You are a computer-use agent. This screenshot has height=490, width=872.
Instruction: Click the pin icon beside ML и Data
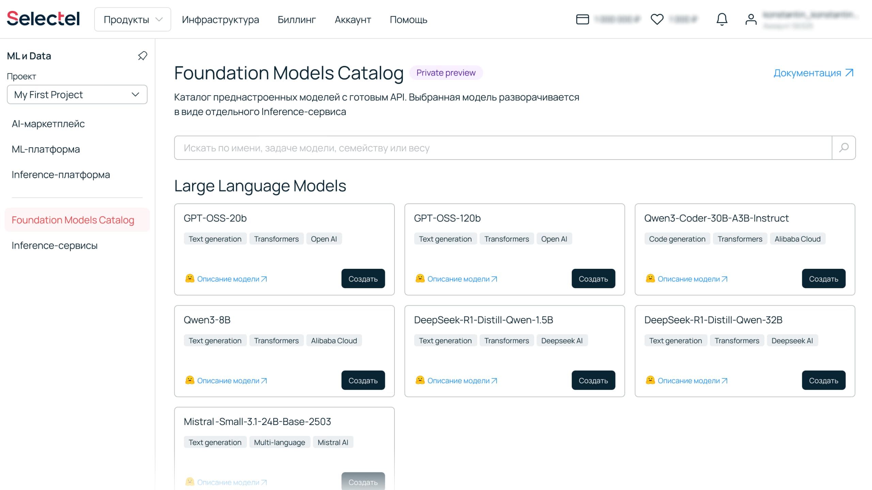click(142, 56)
